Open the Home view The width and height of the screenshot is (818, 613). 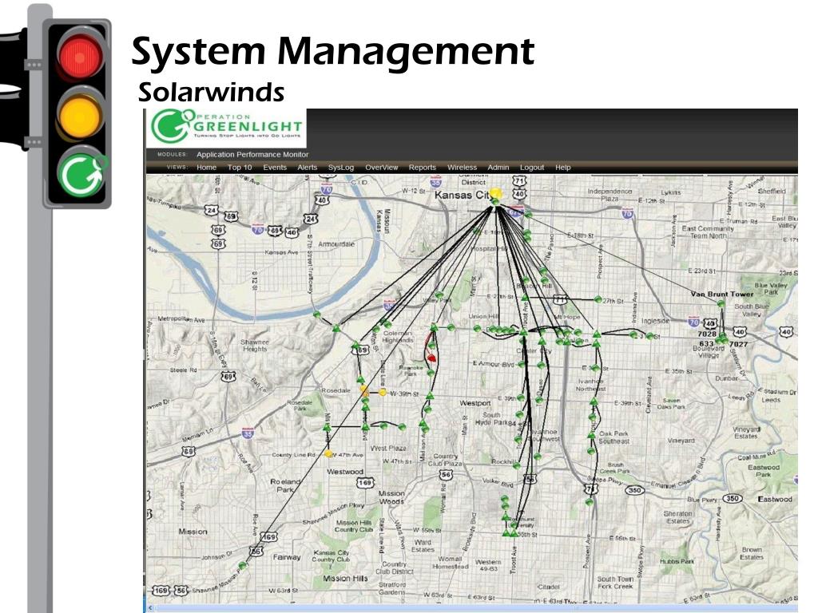pyautogui.click(x=207, y=168)
